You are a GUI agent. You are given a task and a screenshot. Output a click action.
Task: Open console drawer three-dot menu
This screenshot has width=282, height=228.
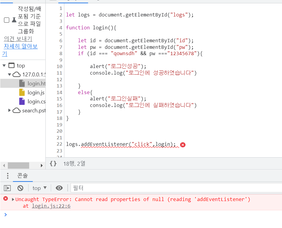[8, 176]
